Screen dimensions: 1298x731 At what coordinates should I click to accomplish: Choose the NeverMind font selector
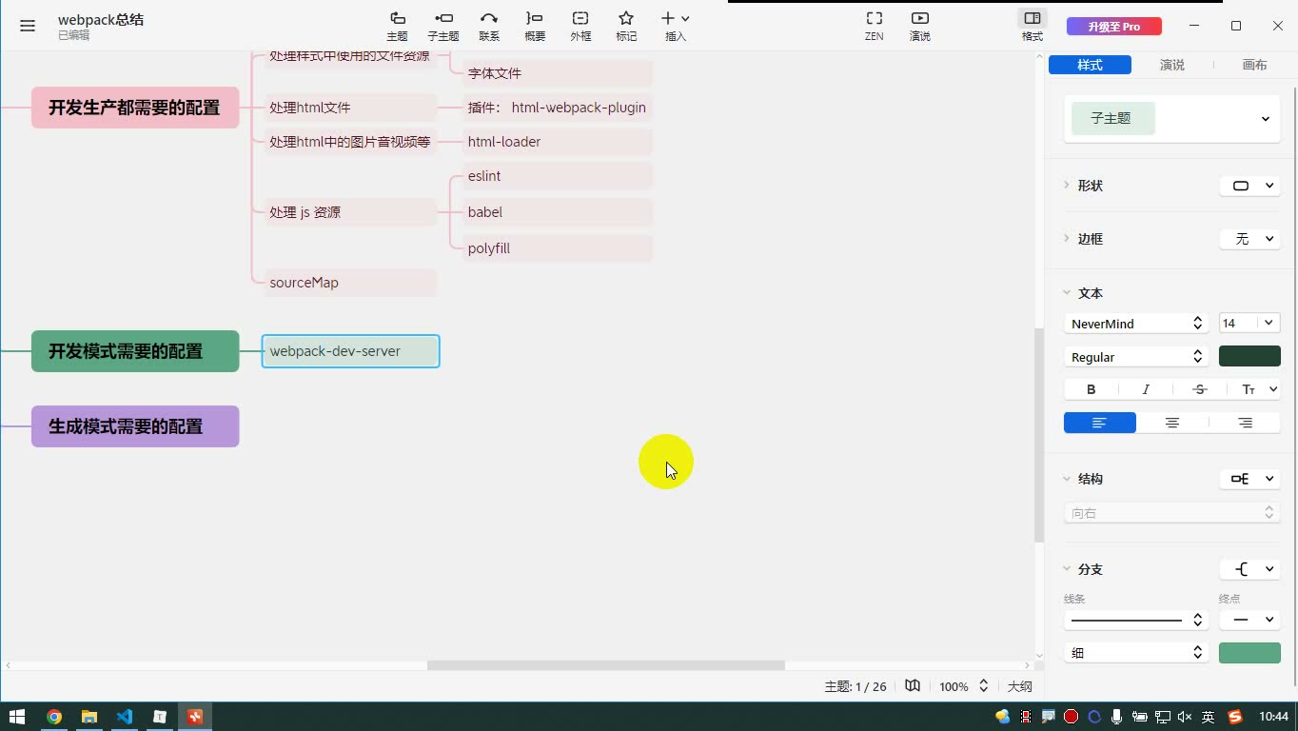tap(1136, 324)
